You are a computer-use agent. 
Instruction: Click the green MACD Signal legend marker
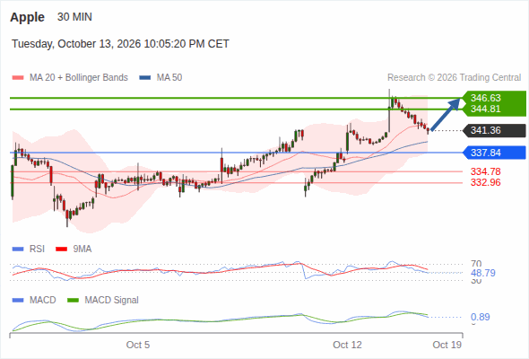coord(73,301)
